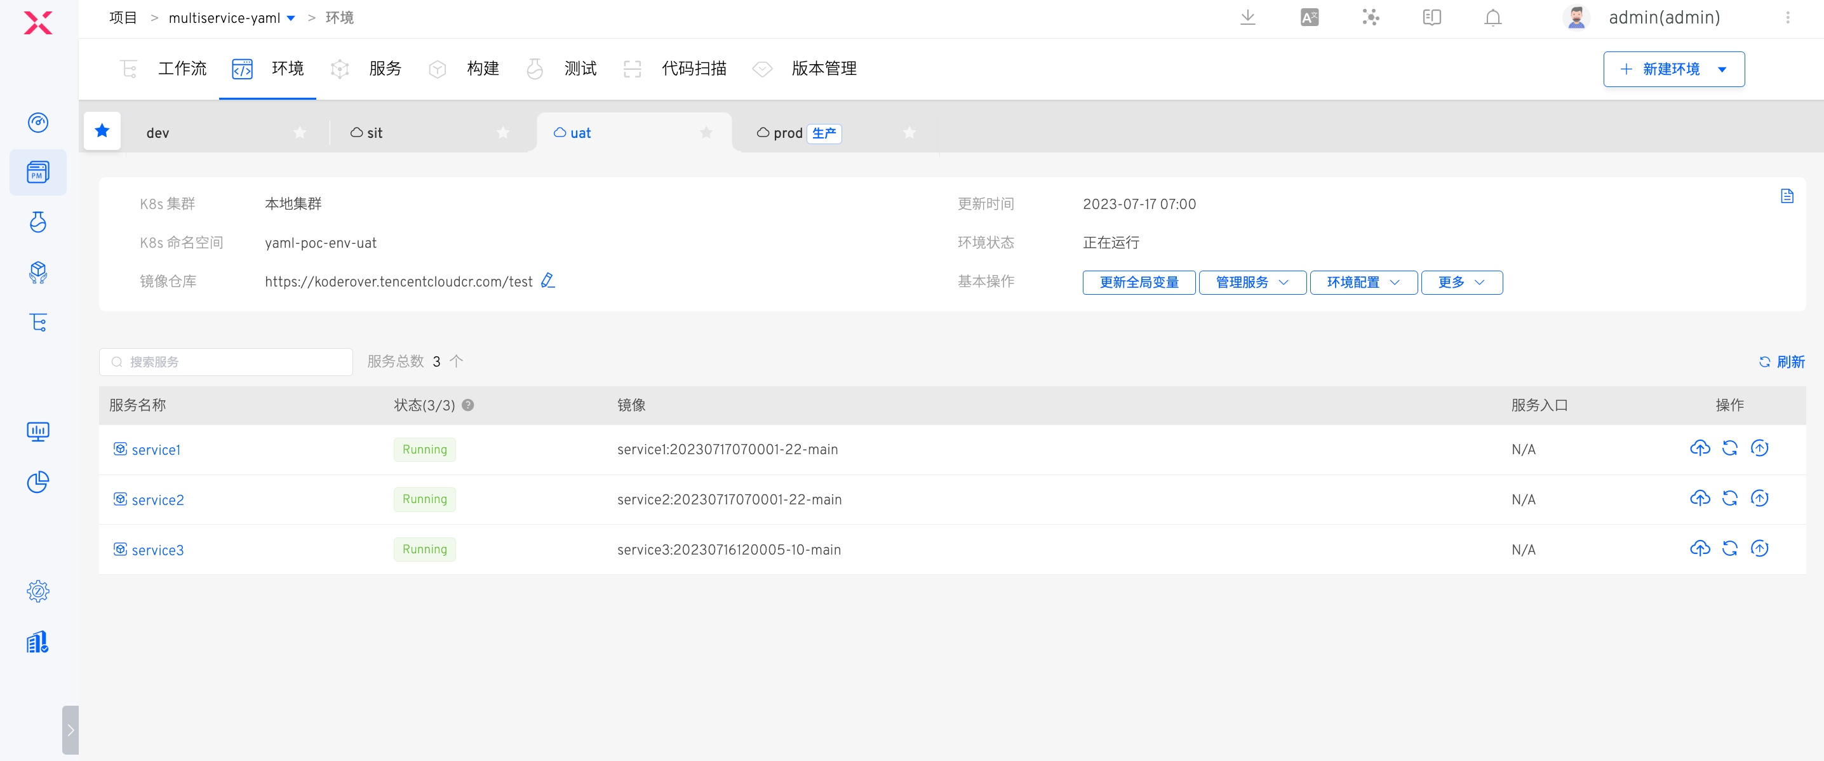Click the status help question mark icon
The width and height of the screenshot is (1824, 761).
click(467, 405)
